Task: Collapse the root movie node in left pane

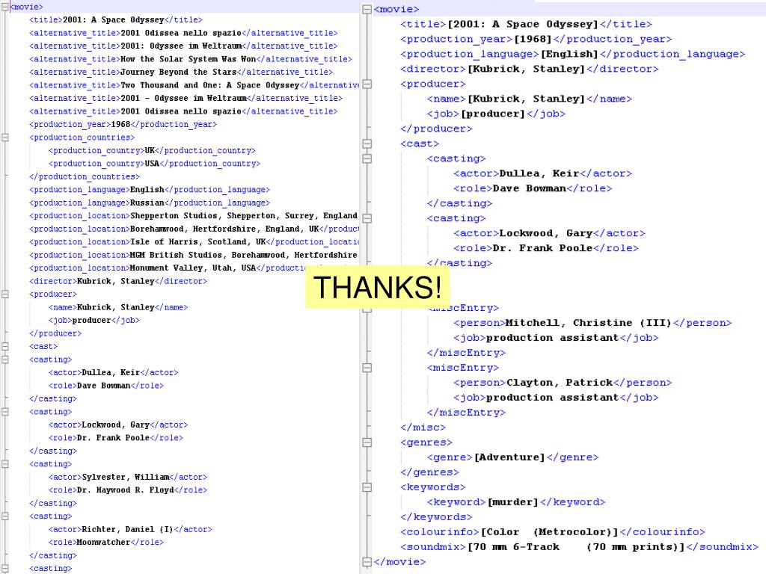Action: pos(4,7)
